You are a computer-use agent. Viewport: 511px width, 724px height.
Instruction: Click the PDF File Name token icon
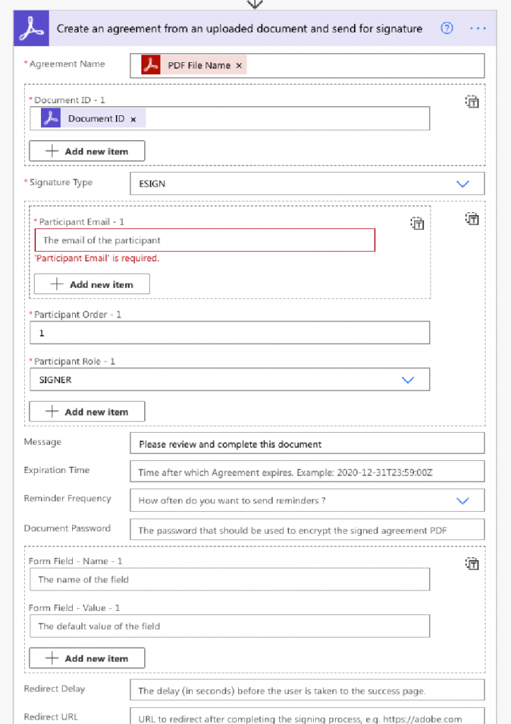point(151,65)
